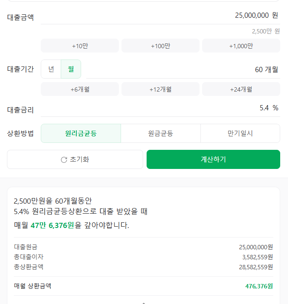
Task: Focus the 5.4 % interest rate field
Action: coord(160,109)
